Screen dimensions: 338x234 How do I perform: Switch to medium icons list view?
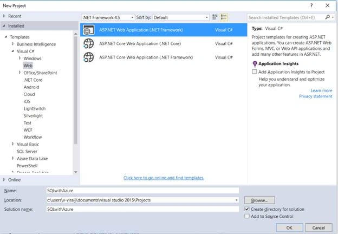224,17
